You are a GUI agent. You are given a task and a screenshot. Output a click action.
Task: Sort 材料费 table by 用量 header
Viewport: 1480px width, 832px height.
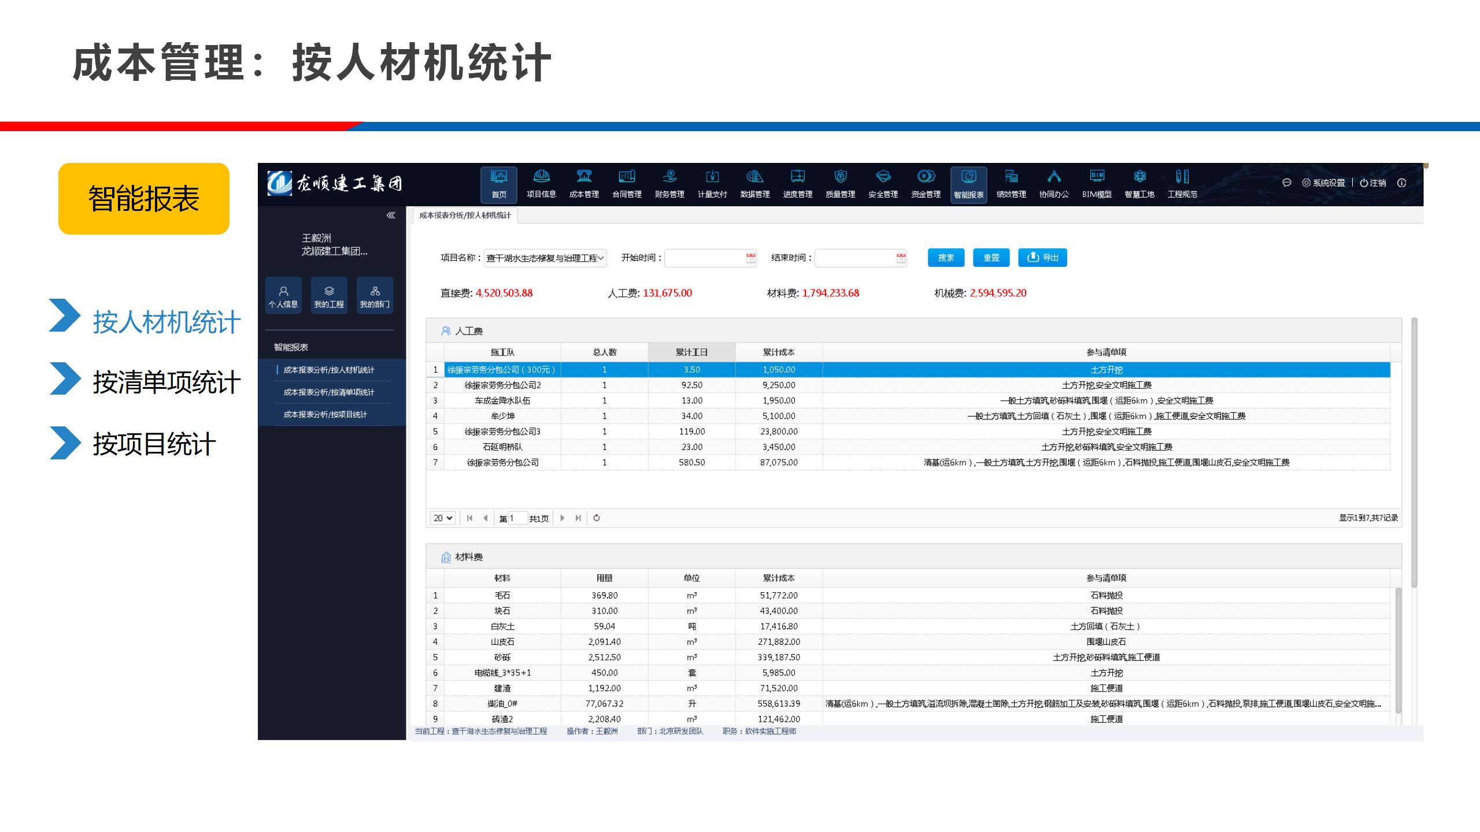[x=605, y=578]
